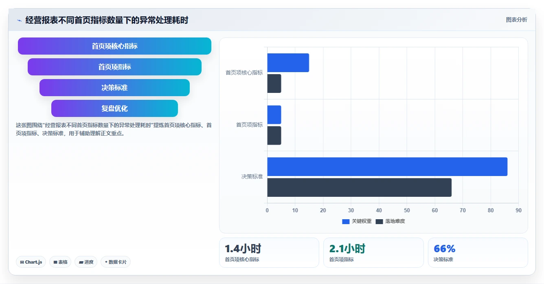The image size is (544, 284).
Task: Click the lightning icon beside the report title
Action: pyautogui.click(x=19, y=20)
